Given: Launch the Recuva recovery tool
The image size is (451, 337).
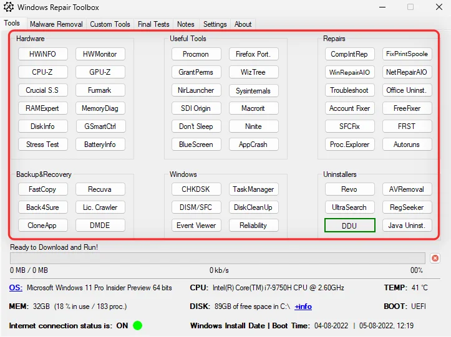Looking at the screenshot, I should point(100,189).
